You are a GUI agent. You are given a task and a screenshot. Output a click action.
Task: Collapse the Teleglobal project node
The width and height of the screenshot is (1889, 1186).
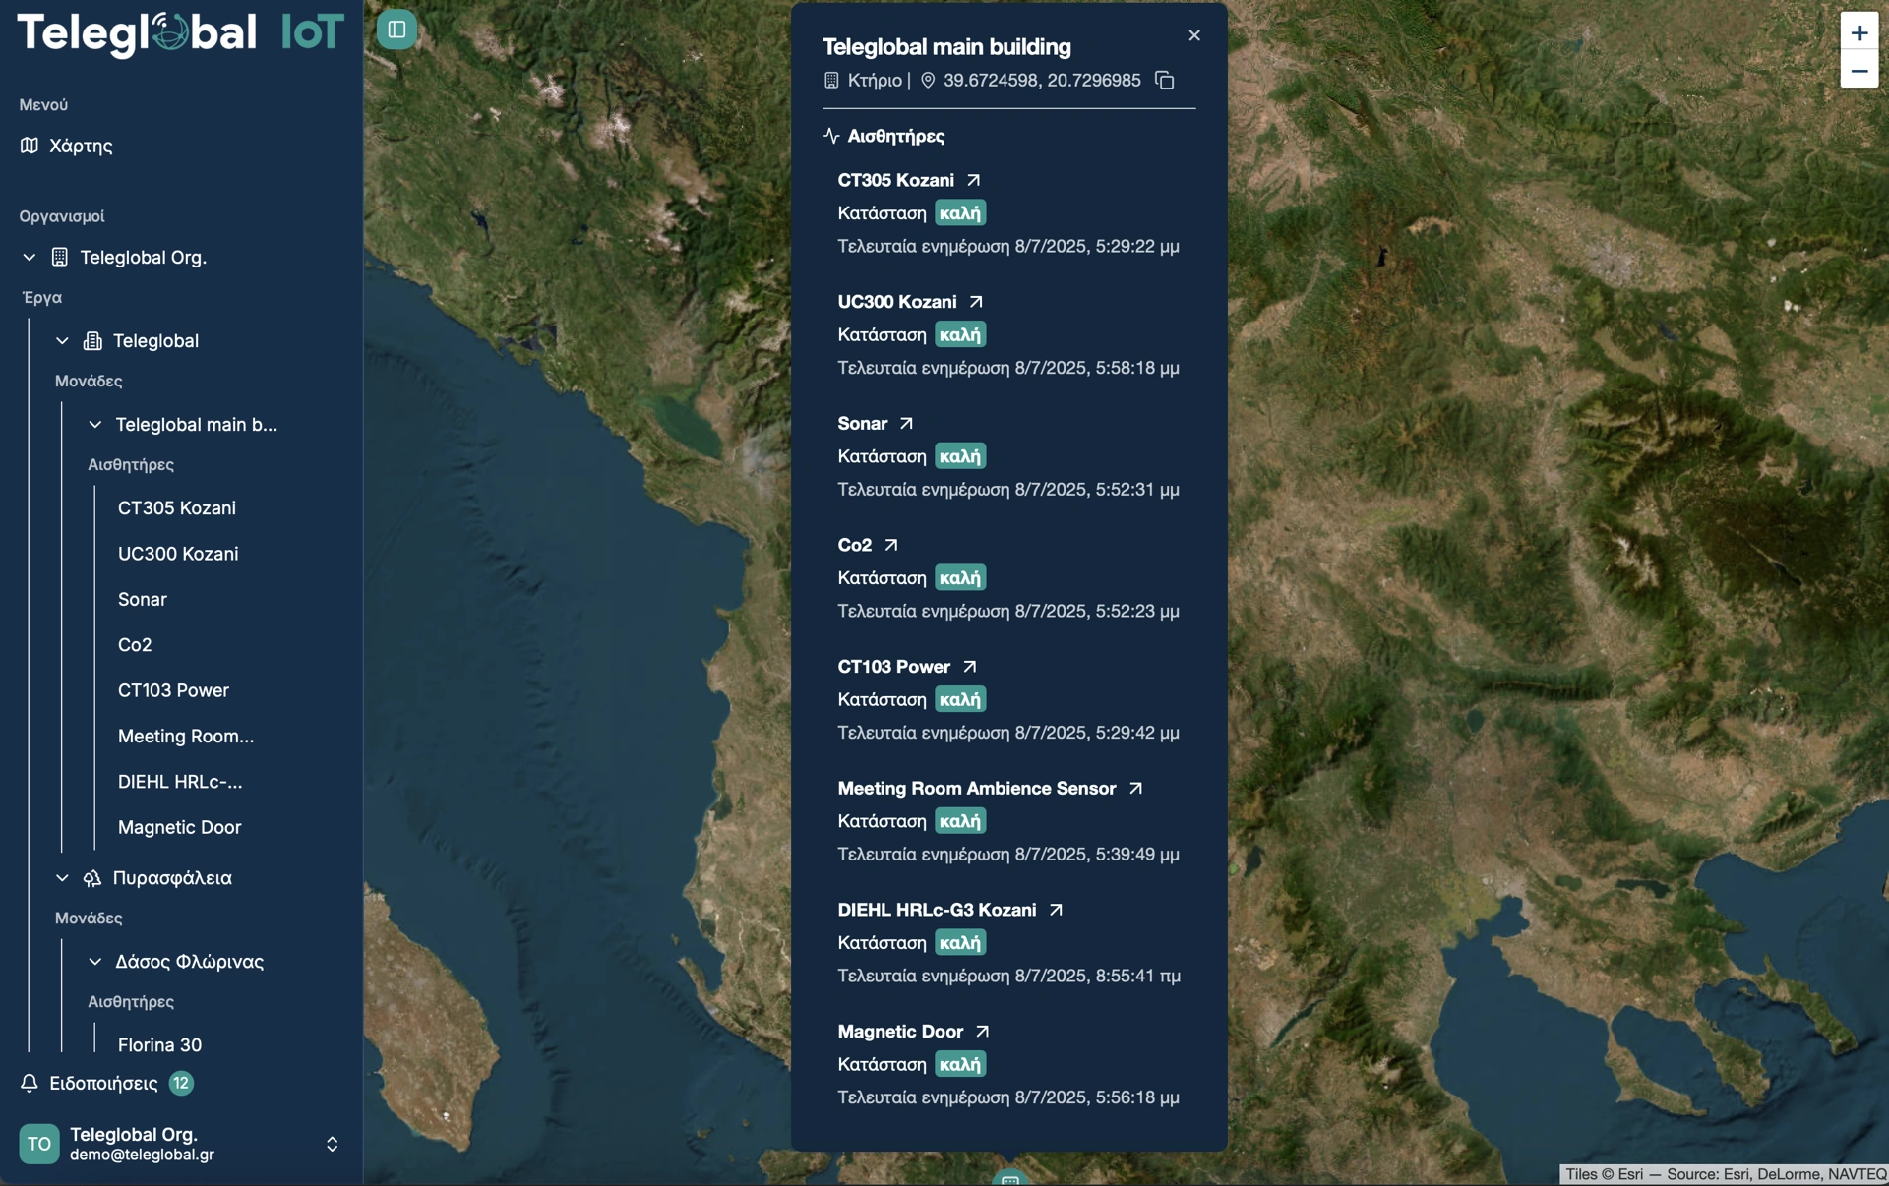click(x=62, y=341)
